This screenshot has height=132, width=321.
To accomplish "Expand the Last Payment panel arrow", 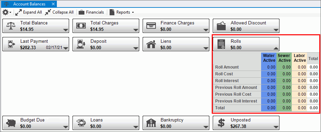I will (x=65, y=49).
